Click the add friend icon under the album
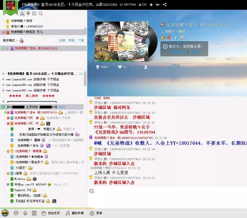This screenshot has height=218, width=247. click(146, 67)
